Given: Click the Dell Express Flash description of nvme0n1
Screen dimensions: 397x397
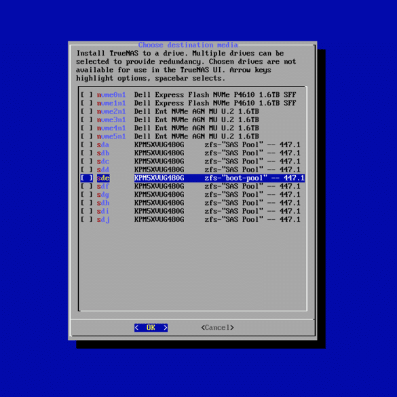Looking at the screenshot, I should tap(215, 95).
